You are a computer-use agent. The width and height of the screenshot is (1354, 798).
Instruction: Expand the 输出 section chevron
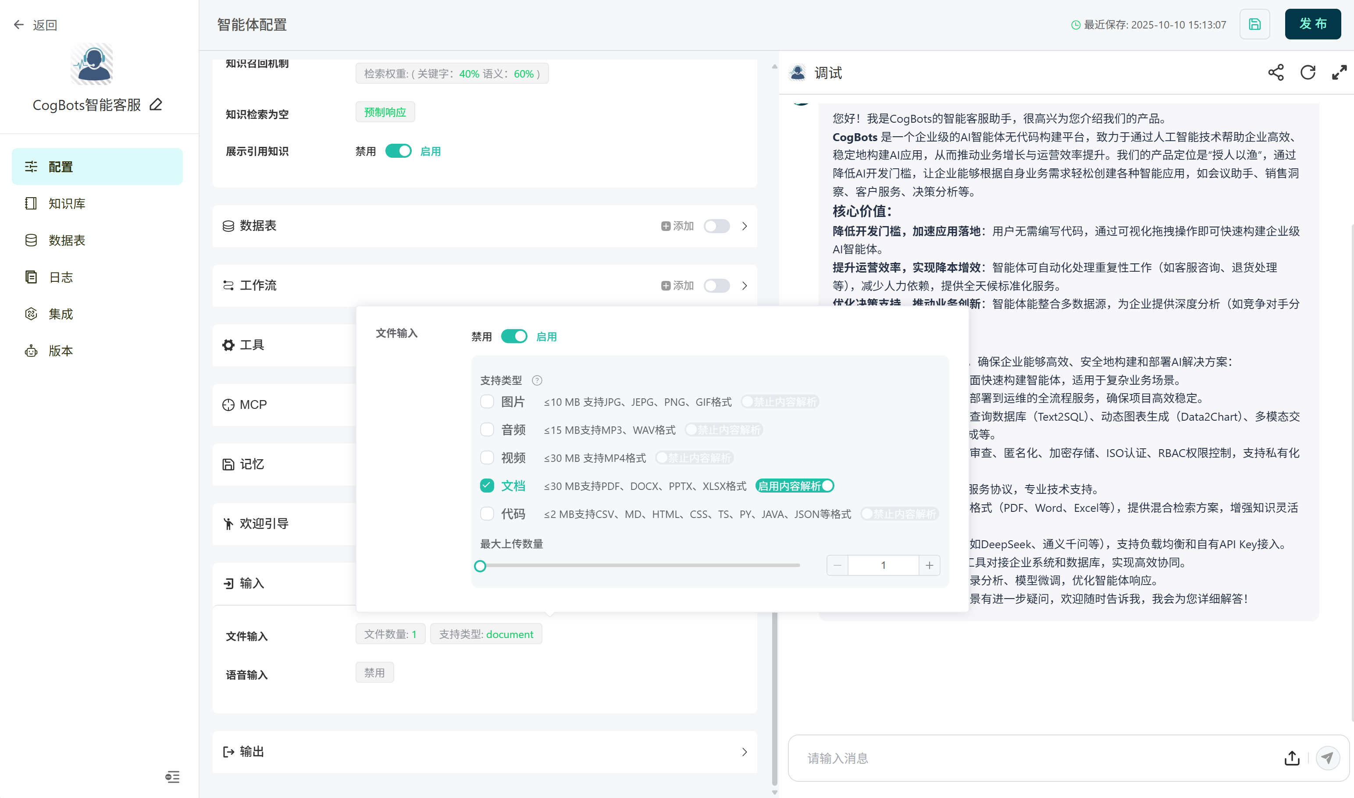(745, 752)
